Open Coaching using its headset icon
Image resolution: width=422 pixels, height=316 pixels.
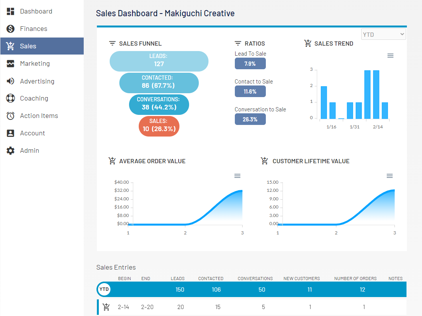10,98
